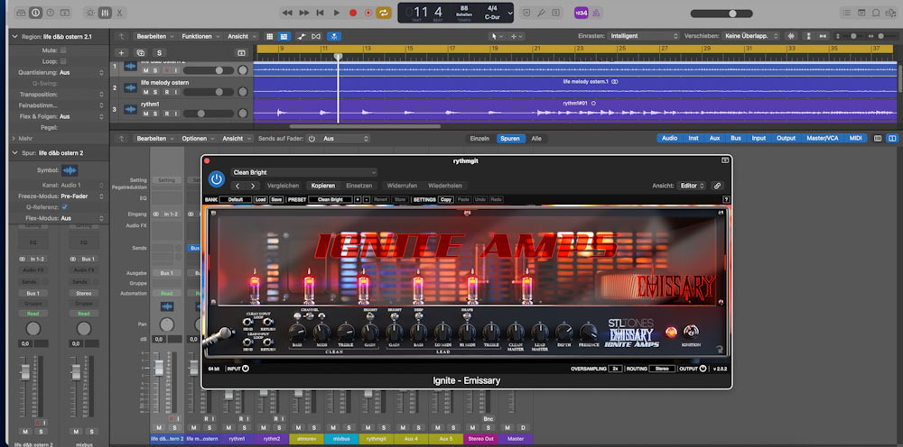This screenshot has width=903, height=447.
Task: Click the track Symbol waveform icon
Action: click(x=70, y=170)
